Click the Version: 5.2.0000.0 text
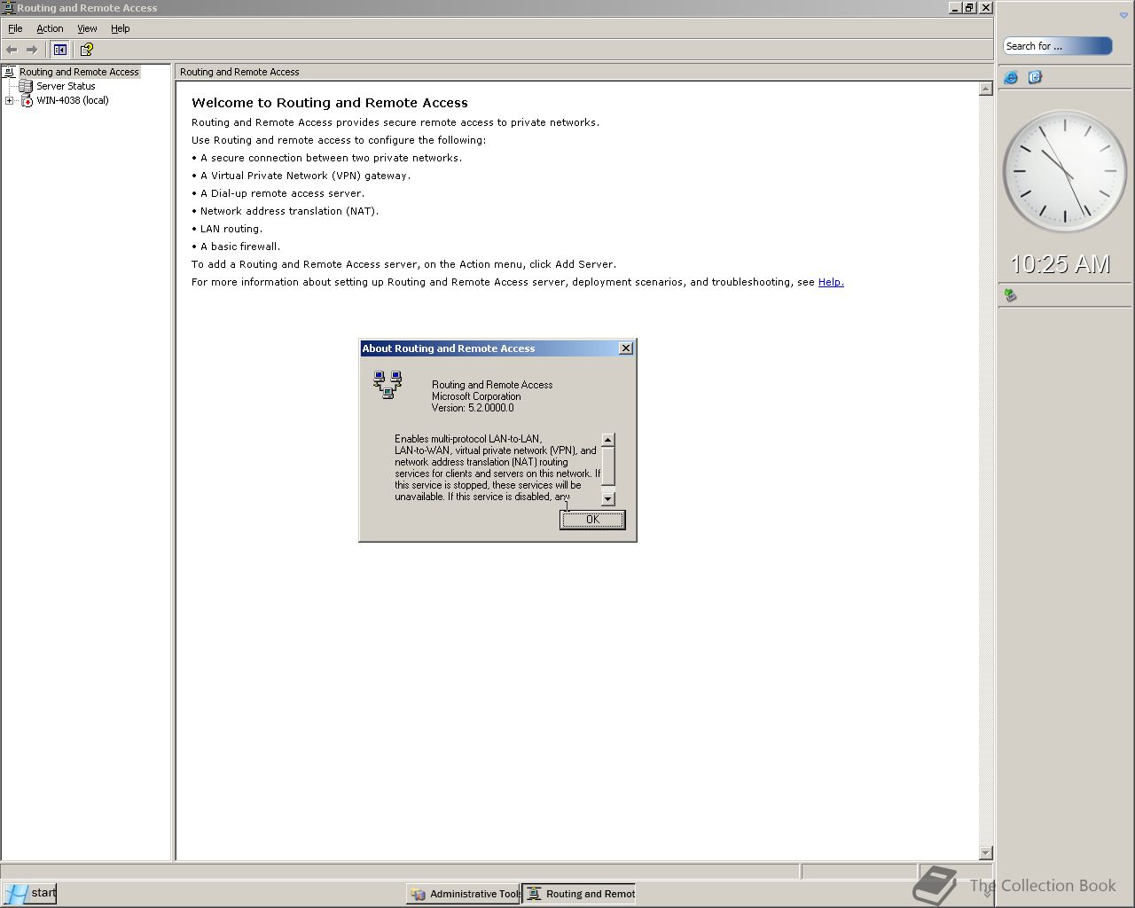 tap(473, 408)
